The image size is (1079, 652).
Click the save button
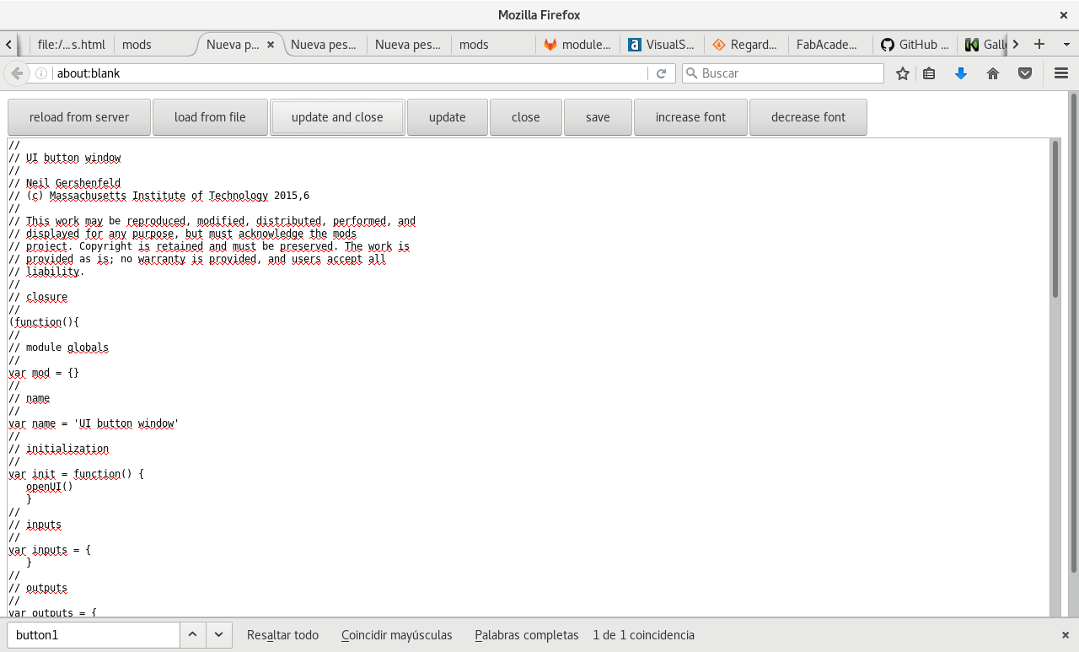(598, 117)
